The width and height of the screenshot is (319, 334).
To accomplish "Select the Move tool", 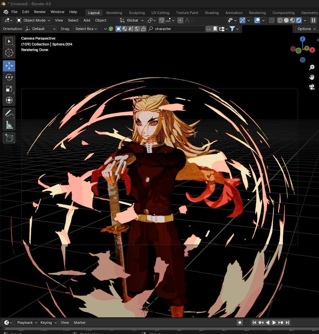I will (9, 66).
